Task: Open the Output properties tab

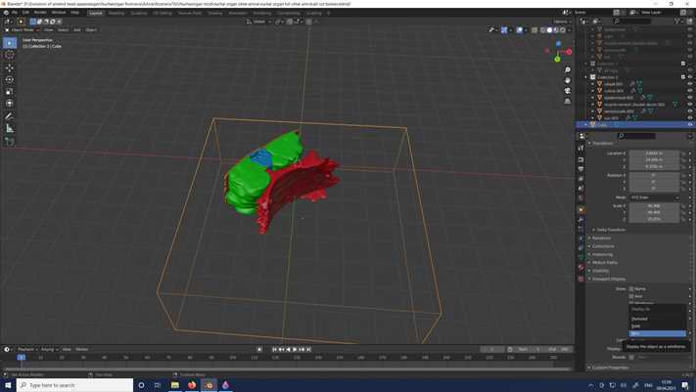Action: click(581, 169)
